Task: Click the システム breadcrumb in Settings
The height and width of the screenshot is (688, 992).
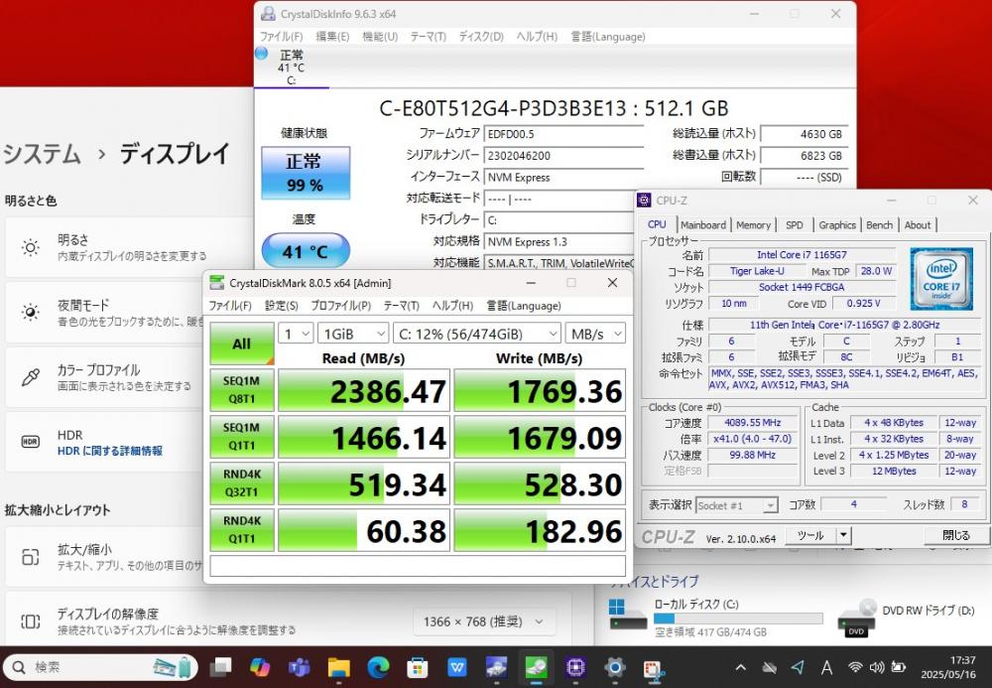Action: pyautogui.click(x=43, y=154)
